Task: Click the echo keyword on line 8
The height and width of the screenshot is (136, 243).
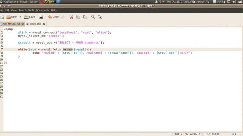Action: click(x=36, y=53)
